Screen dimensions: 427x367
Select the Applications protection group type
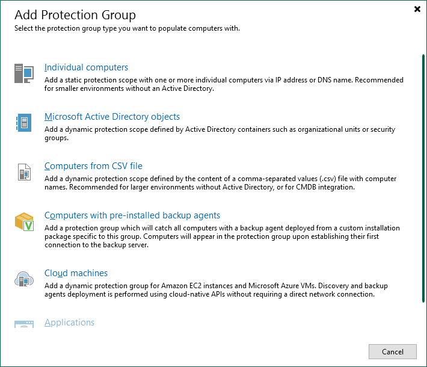pos(69,322)
